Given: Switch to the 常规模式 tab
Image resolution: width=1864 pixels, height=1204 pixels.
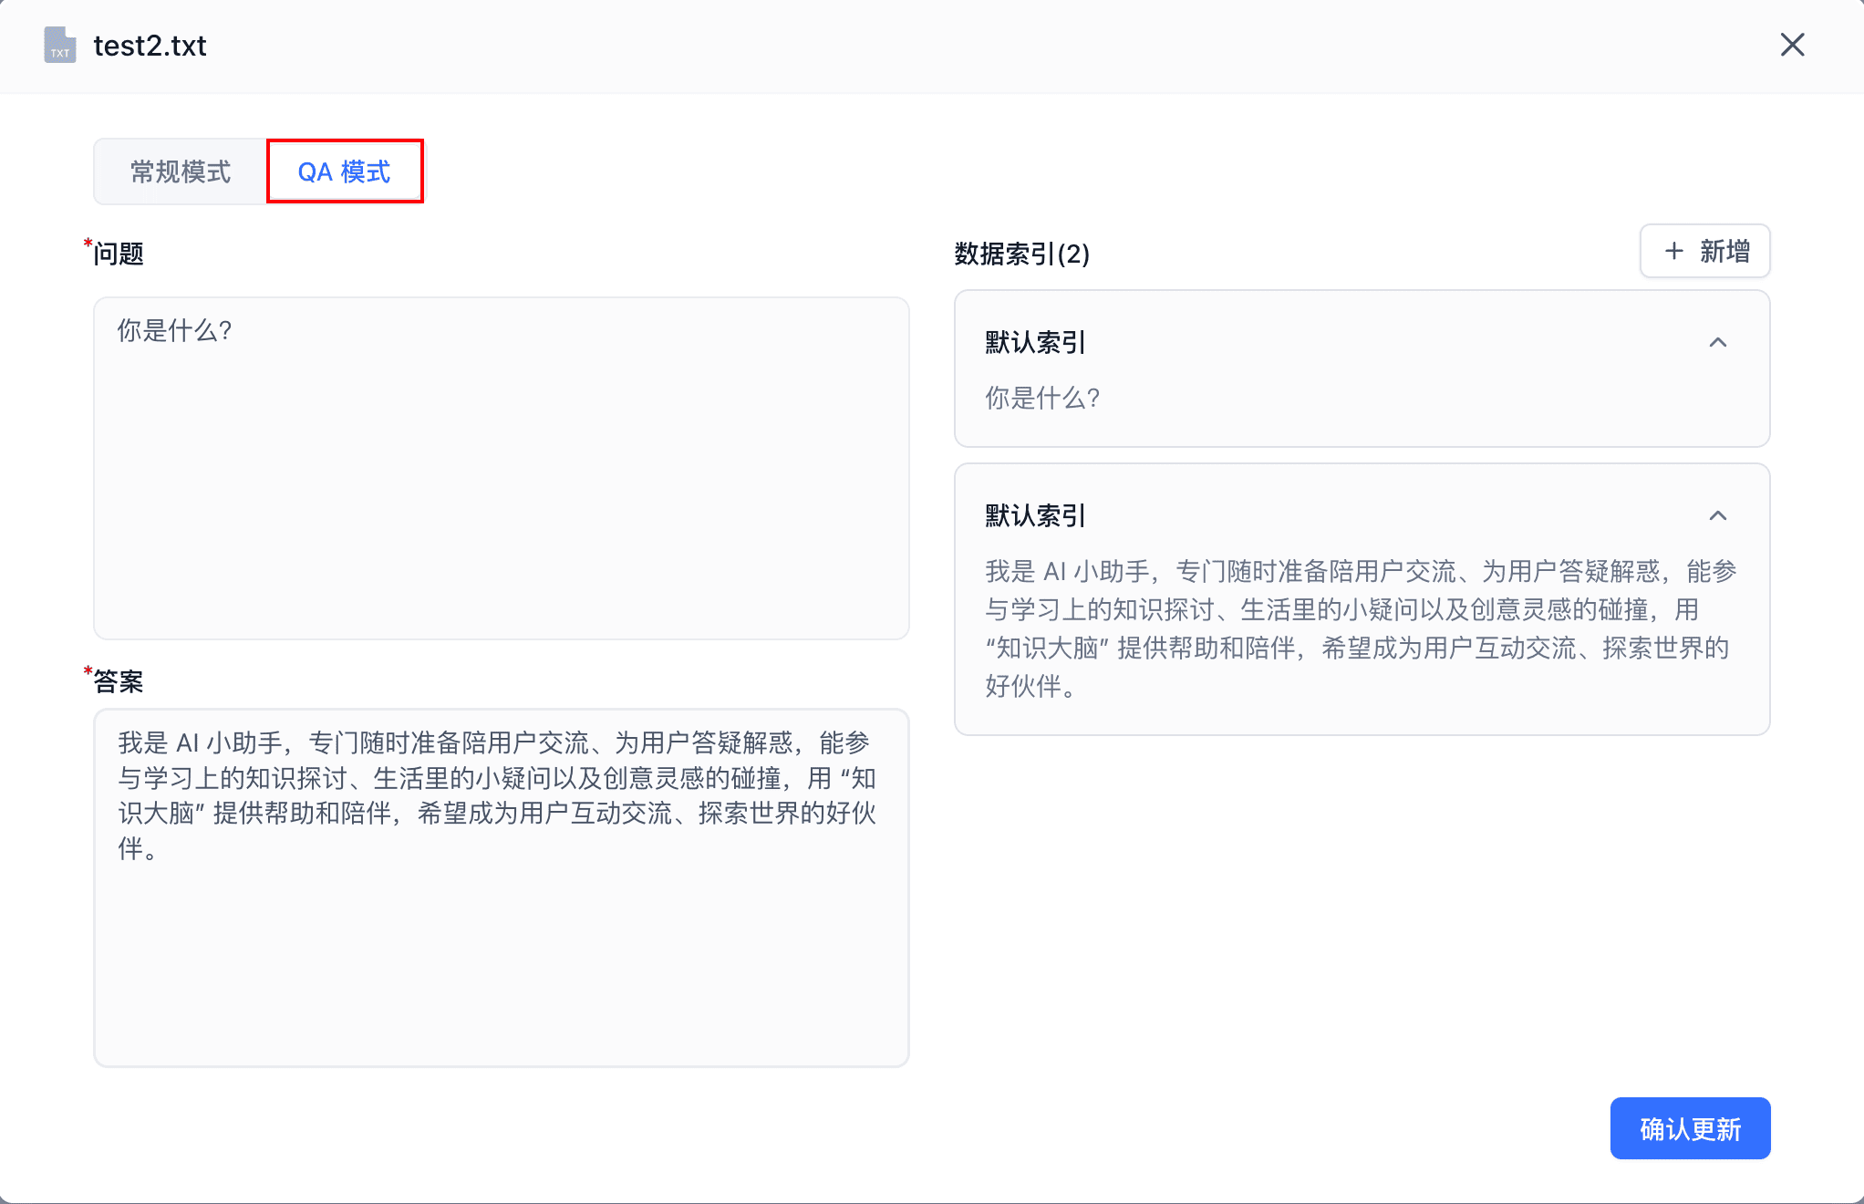Looking at the screenshot, I should (181, 171).
